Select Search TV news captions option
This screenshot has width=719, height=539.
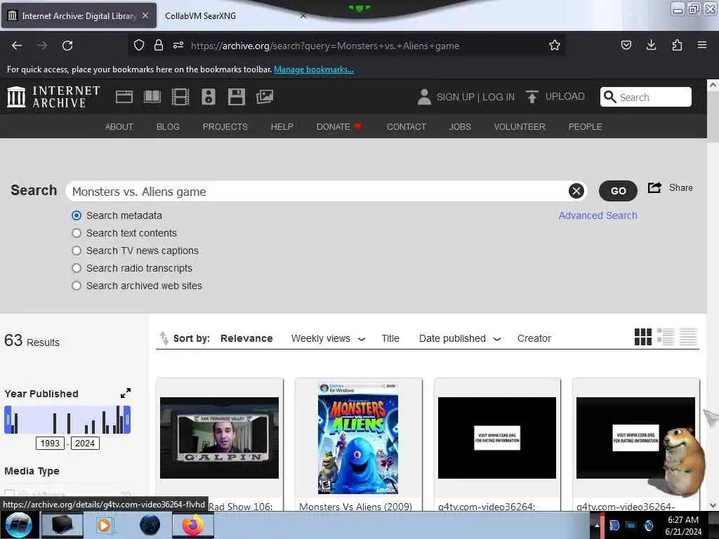click(77, 251)
